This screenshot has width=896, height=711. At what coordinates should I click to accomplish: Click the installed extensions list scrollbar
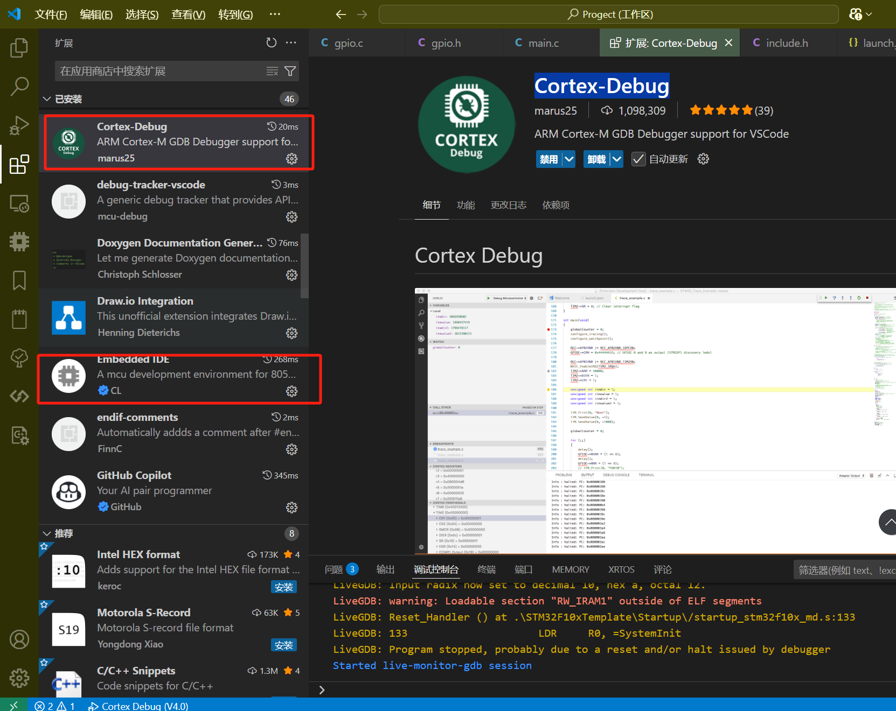pos(304,265)
